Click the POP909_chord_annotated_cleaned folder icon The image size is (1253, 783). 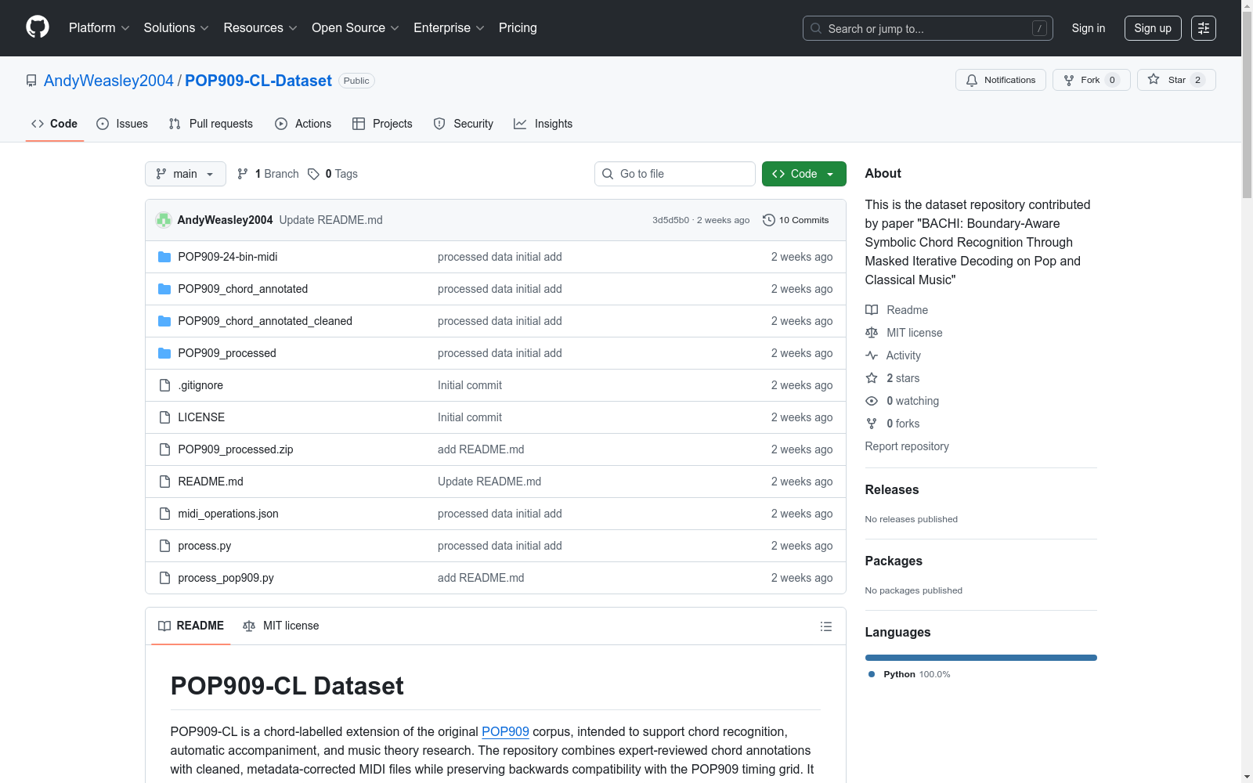[x=164, y=321]
